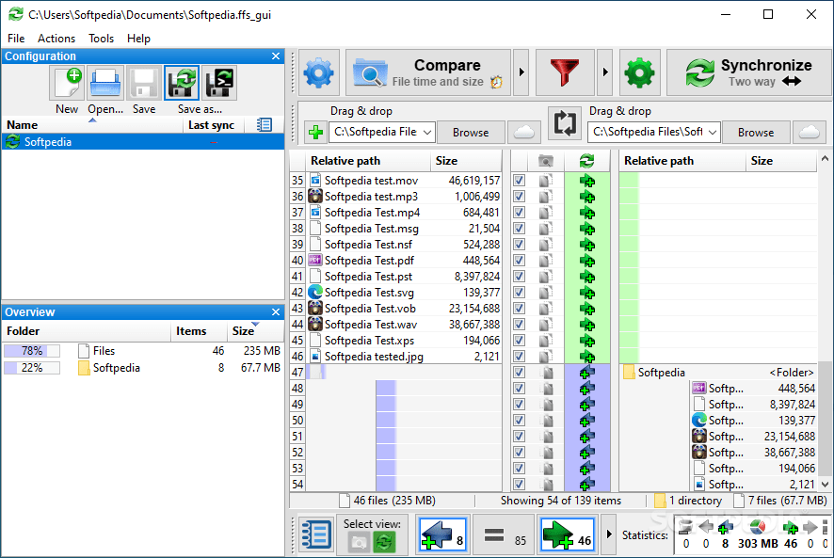Toggle show equal files (85)
This screenshot has width=834, height=558.
tap(504, 534)
